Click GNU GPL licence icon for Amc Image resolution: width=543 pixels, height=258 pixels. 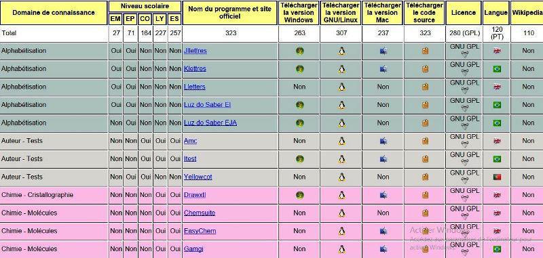pos(465,144)
